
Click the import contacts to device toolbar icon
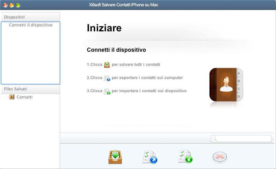185,156
